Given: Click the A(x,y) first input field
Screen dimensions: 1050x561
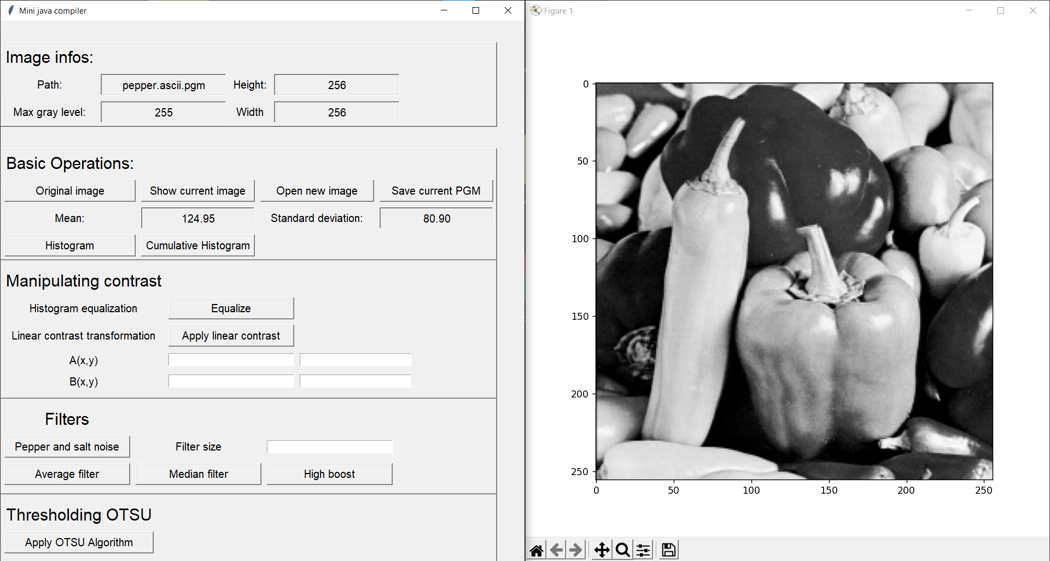Looking at the screenshot, I should pos(231,360).
